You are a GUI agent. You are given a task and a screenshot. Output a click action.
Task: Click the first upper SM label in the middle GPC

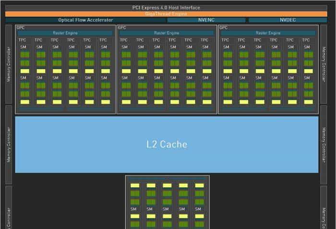pos(124,47)
